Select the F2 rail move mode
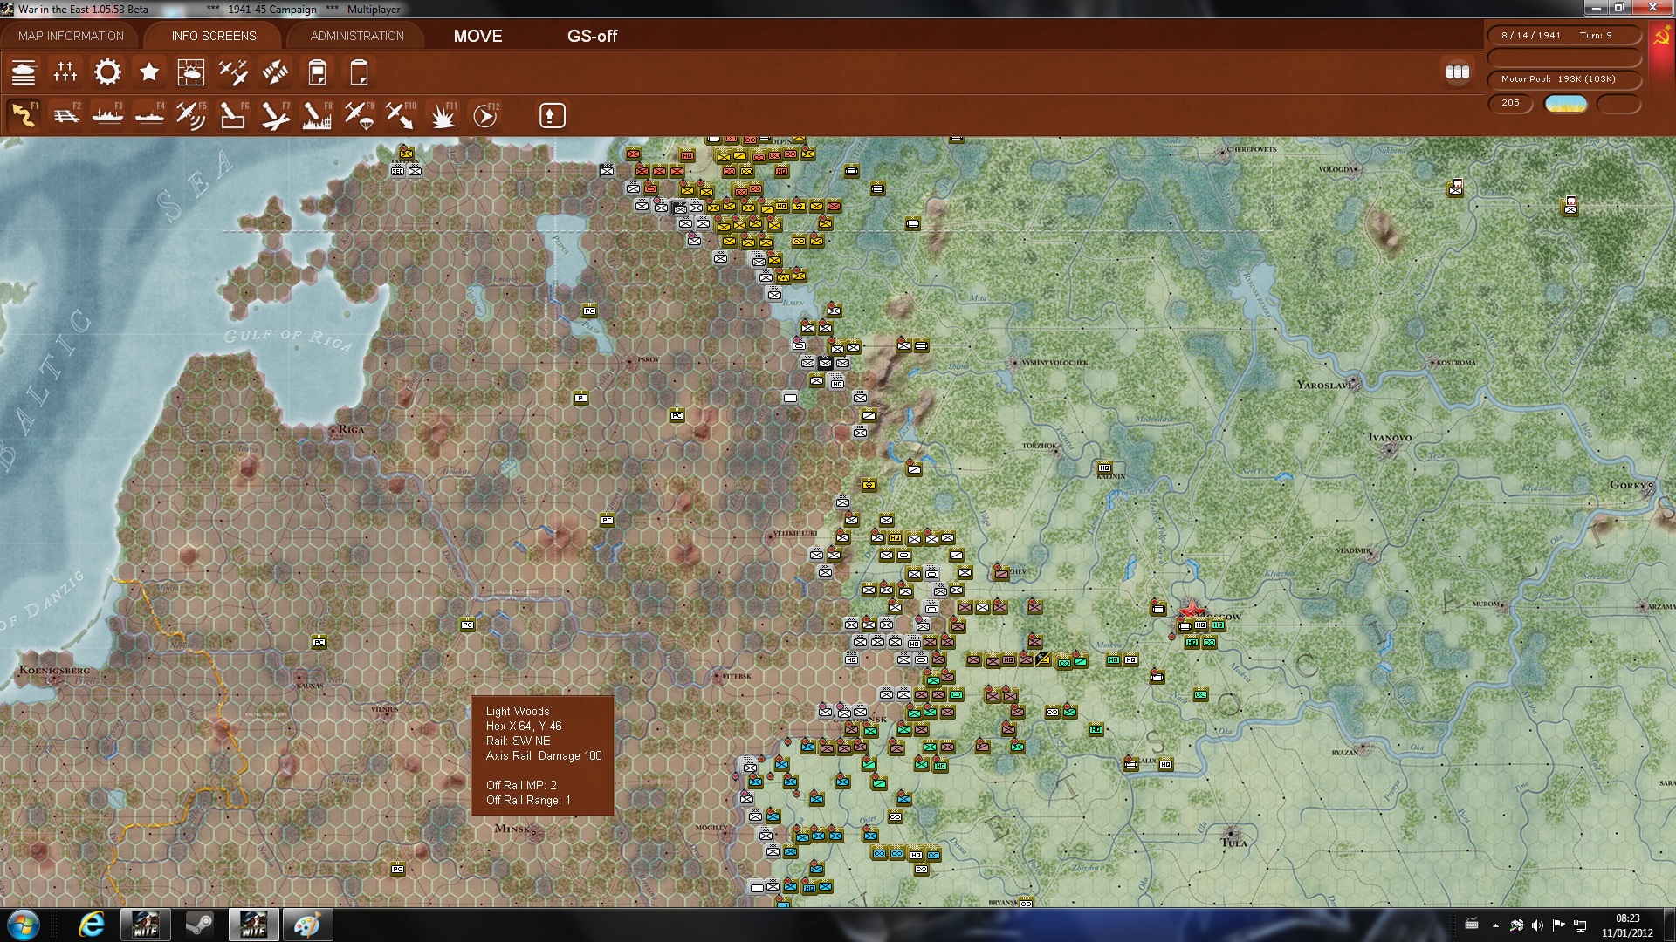1676x942 pixels. [65, 115]
